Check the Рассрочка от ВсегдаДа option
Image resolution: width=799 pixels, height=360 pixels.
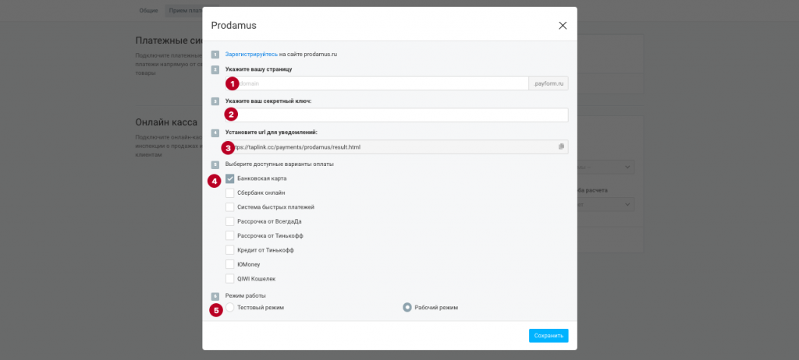click(x=230, y=221)
